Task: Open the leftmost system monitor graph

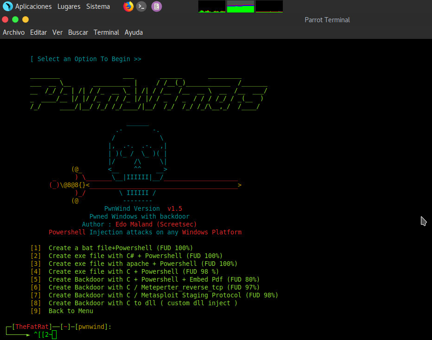Action: [x=212, y=6]
